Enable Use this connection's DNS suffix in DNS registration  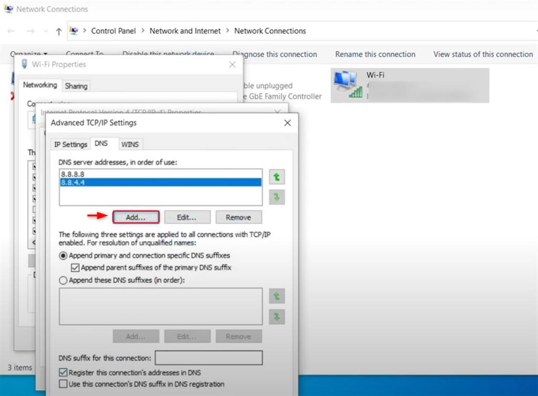[x=63, y=384]
